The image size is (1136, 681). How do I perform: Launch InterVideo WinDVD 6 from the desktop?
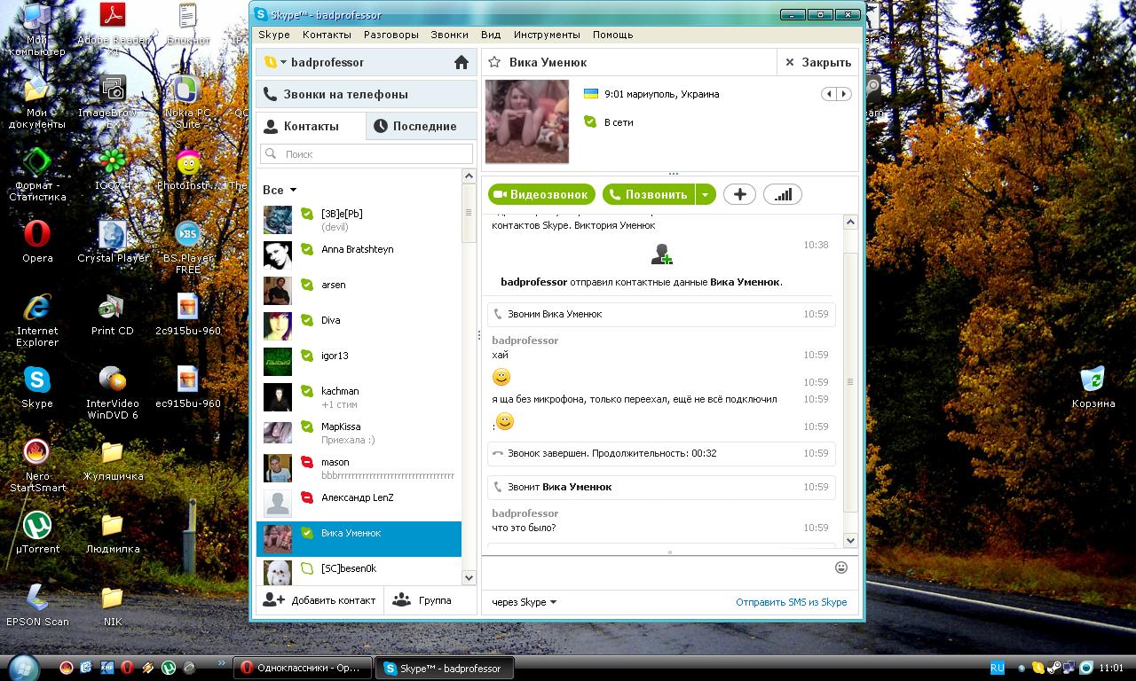tap(113, 393)
